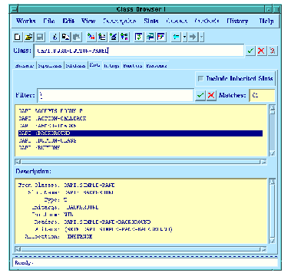Click slots list vertical scrollbar down arrow

coord(273,153)
